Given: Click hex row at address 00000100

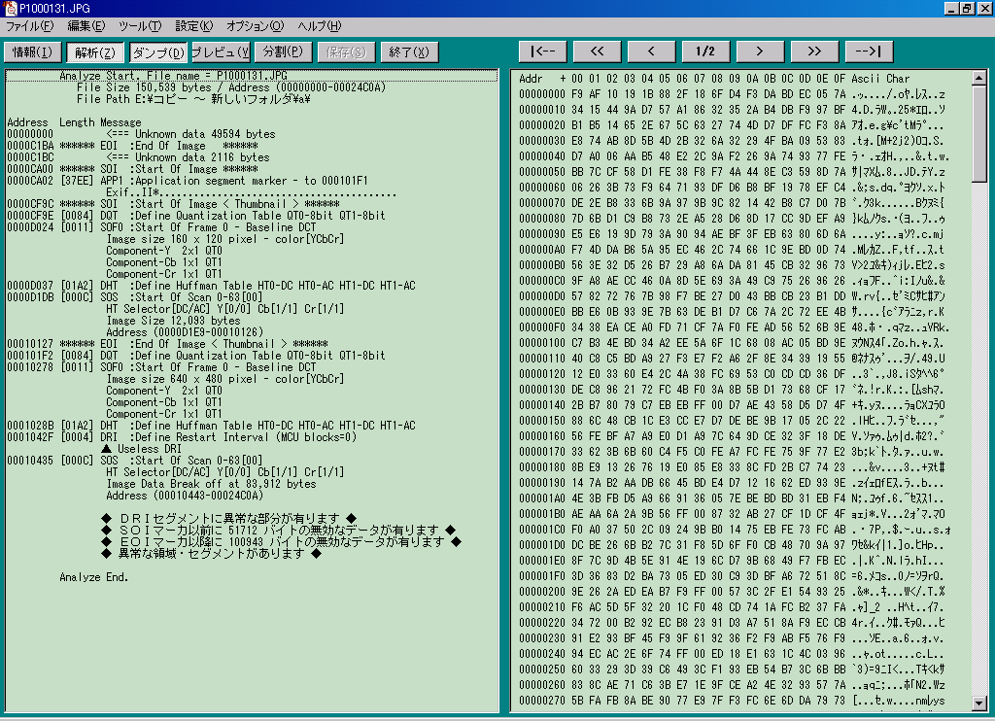Looking at the screenshot, I should (x=735, y=343).
